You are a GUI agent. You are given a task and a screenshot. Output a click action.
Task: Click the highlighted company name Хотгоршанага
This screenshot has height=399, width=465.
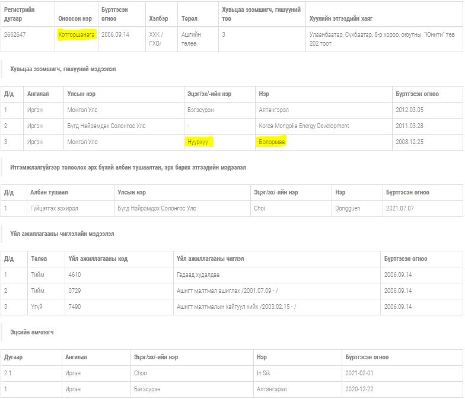[x=77, y=35]
